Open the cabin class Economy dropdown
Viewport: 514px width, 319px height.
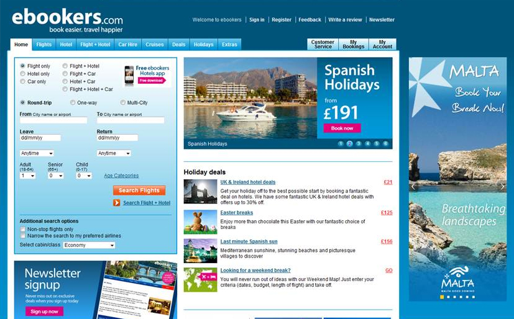(89, 245)
